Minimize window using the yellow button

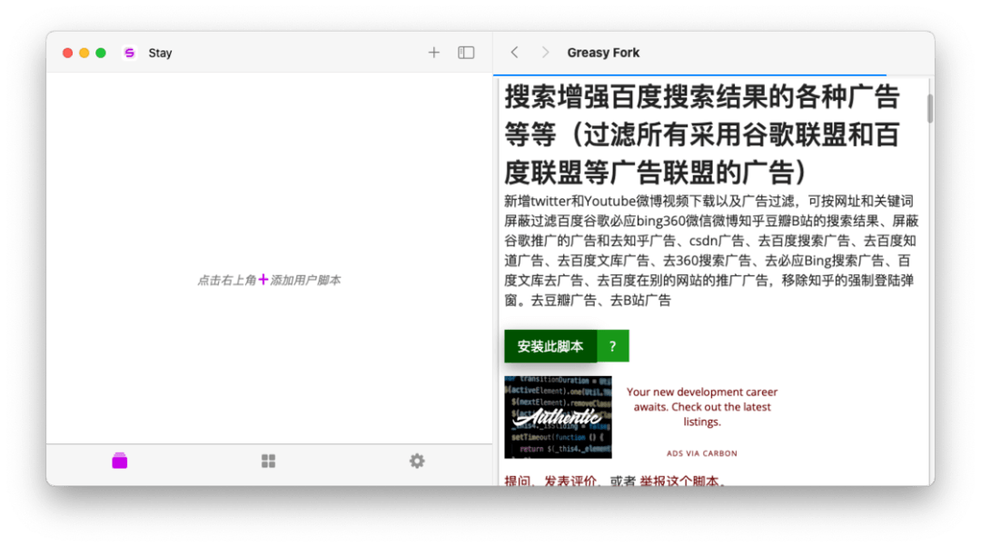coord(84,53)
